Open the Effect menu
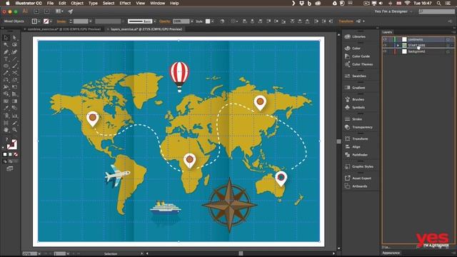This screenshot has height=257, width=457. 125,3
